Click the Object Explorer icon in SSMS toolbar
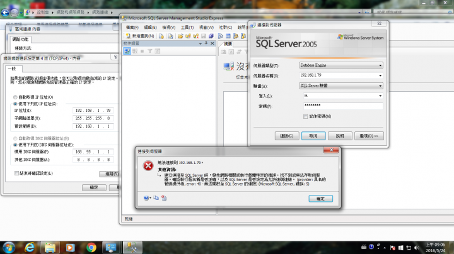 [236, 36]
